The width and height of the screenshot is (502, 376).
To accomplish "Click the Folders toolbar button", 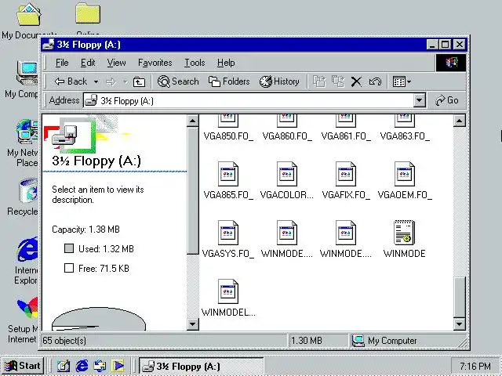I will click(229, 81).
